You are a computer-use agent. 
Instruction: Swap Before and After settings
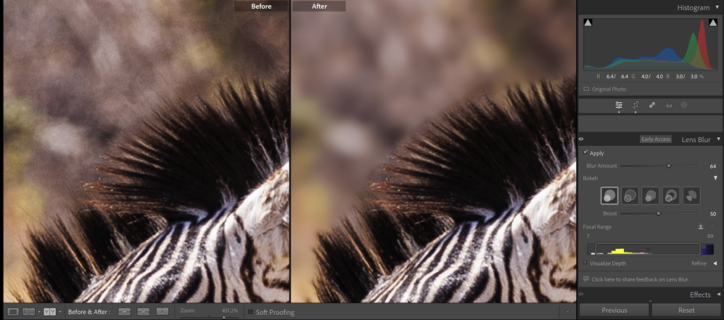click(x=163, y=312)
